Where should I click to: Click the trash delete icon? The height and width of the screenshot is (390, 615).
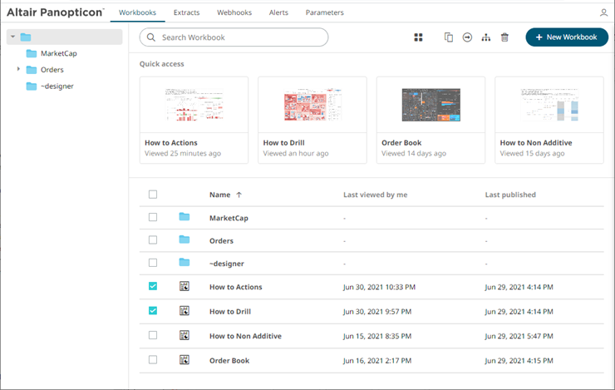pos(504,37)
